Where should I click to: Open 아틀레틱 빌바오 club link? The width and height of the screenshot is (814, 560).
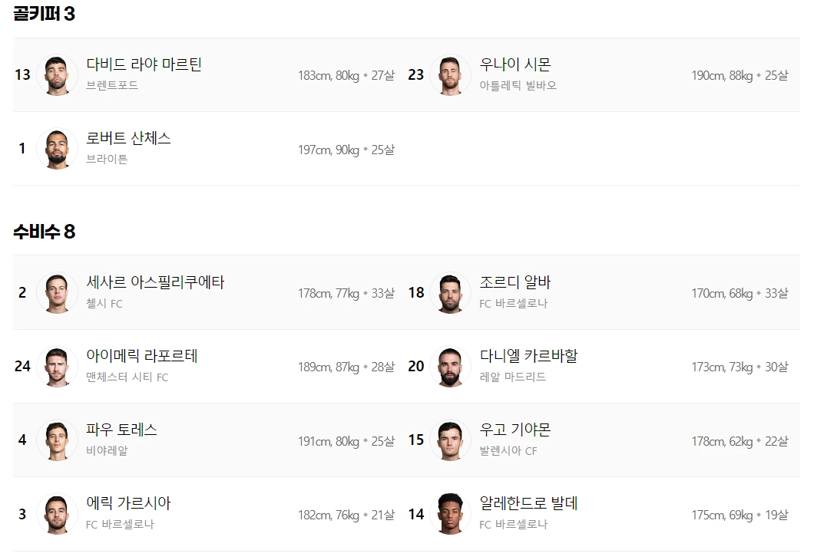(518, 86)
